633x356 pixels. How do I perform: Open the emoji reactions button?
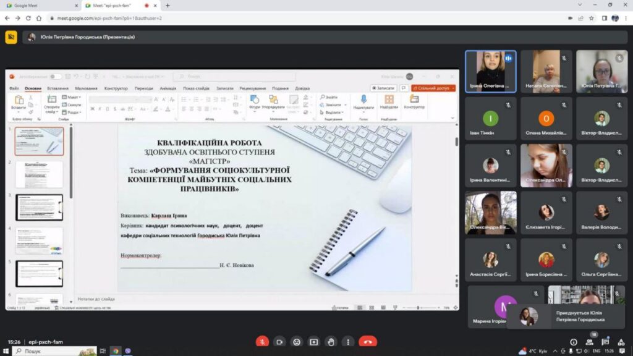pos(297,342)
